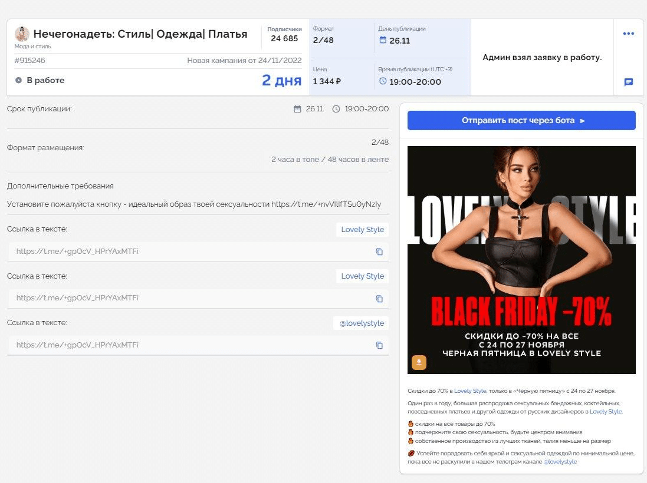
Task: Open 'Lovely Style' link in first post line
Action: point(470,391)
